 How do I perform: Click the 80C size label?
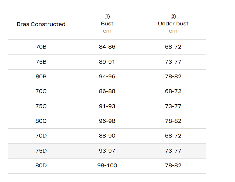tap(41, 121)
